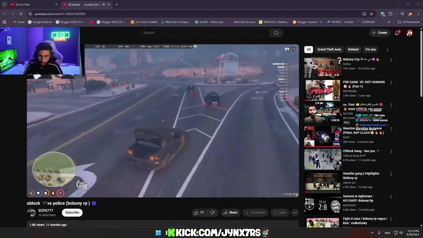The height and width of the screenshot is (238, 423).
Task: Open the clock showing 11:12 PM
Action: click(x=413, y=233)
